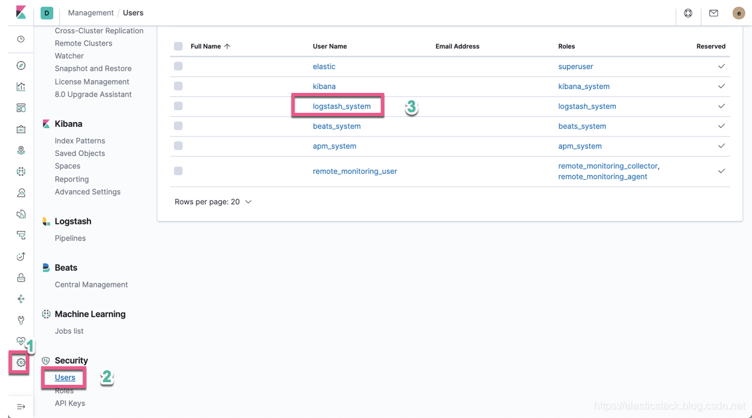Open Reporting menu item
The height and width of the screenshot is (418, 752).
coord(72,179)
